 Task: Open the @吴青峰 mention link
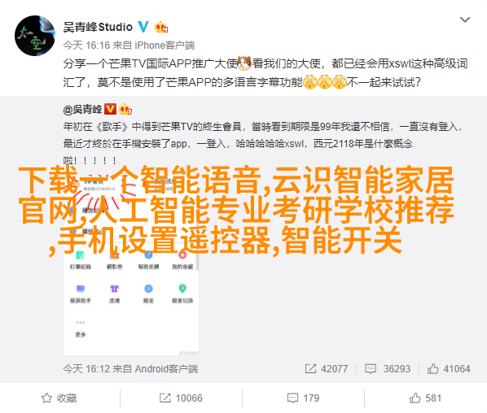pyautogui.click(x=82, y=110)
